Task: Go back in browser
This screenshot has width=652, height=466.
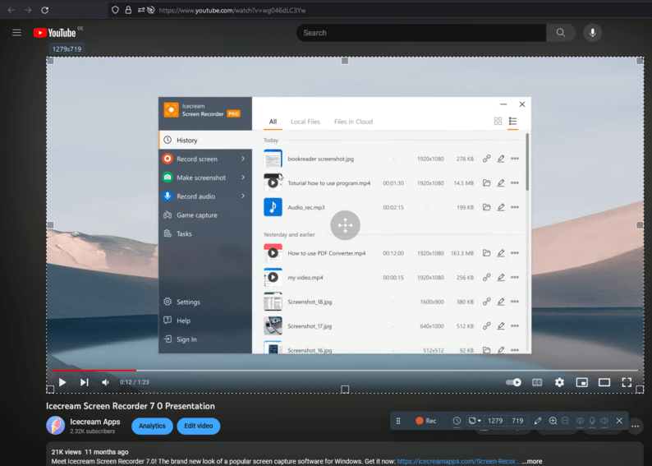Action: 11,10
